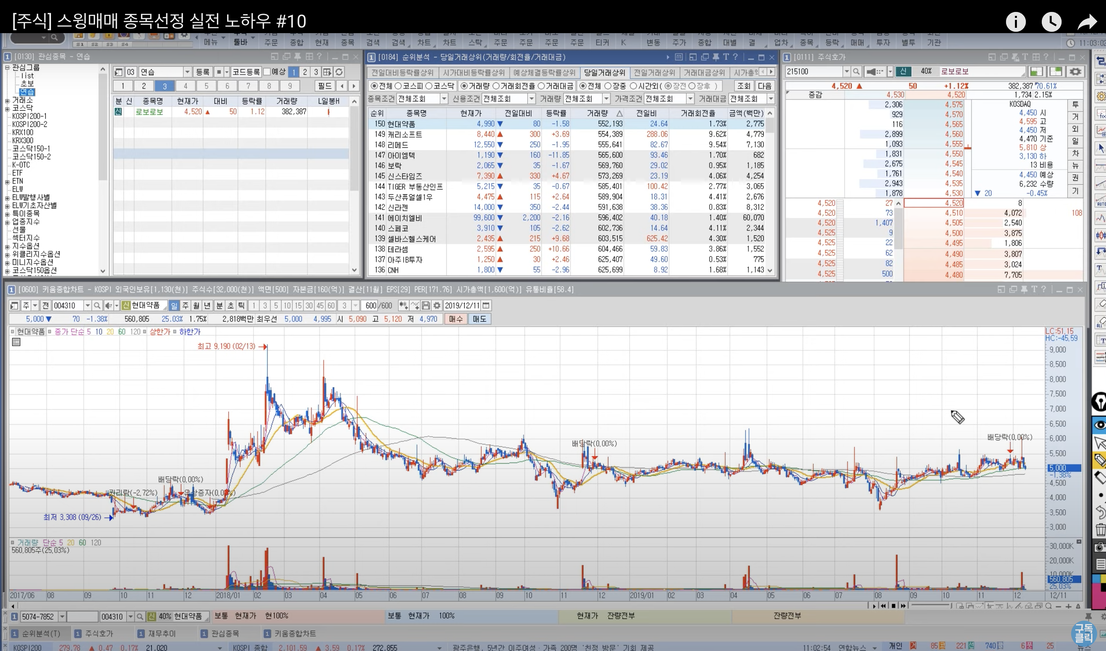Click the refresh icon in watchlist panel
The image size is (1106, 651).
click(339, 72)
